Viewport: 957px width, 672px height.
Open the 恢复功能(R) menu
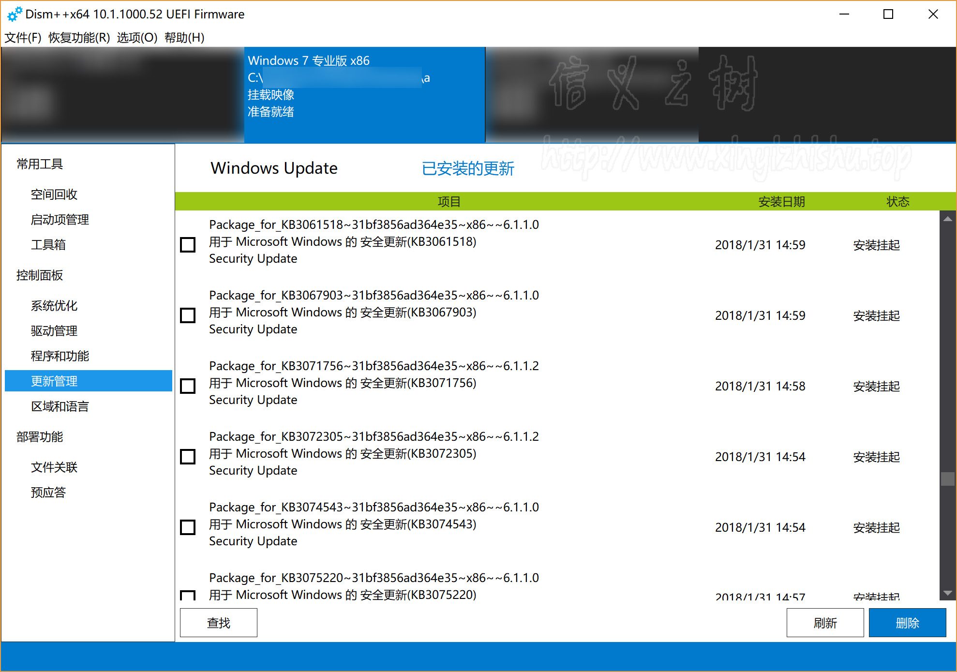[79, 37]
